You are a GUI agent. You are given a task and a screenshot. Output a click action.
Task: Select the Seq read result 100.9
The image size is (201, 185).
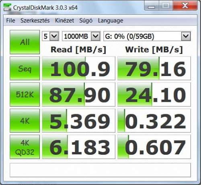coord(78,68)
